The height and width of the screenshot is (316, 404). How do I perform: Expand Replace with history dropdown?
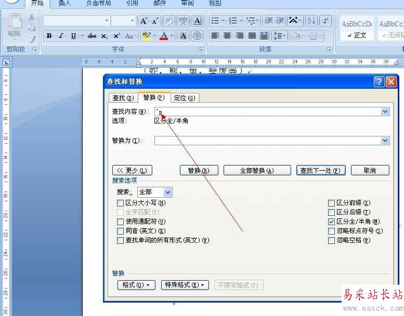(x=385, y=141)
